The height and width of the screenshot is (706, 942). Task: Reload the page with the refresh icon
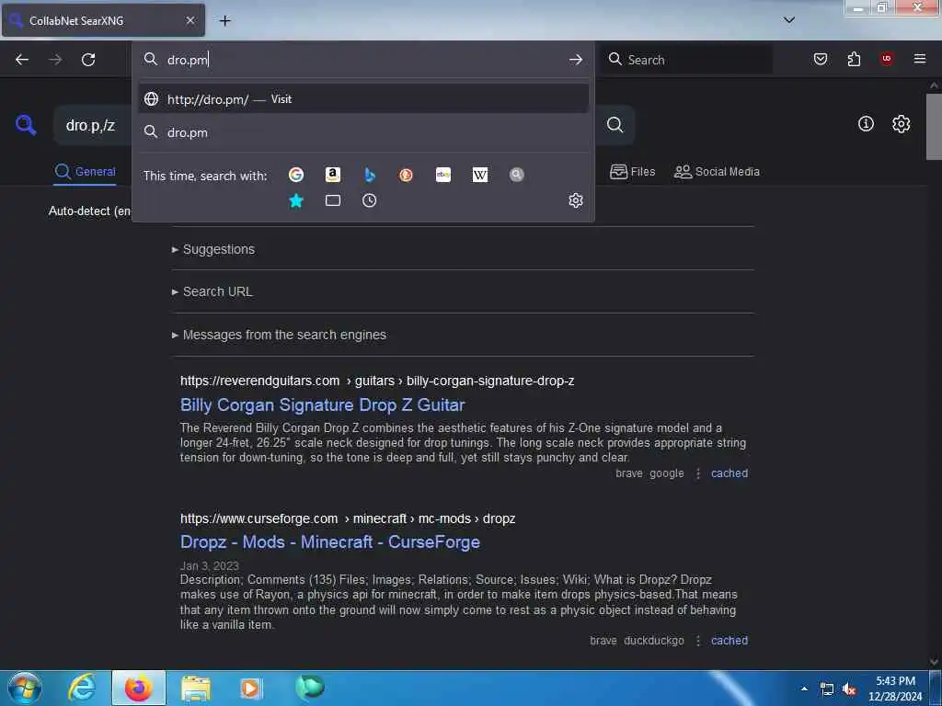point(88,60)
